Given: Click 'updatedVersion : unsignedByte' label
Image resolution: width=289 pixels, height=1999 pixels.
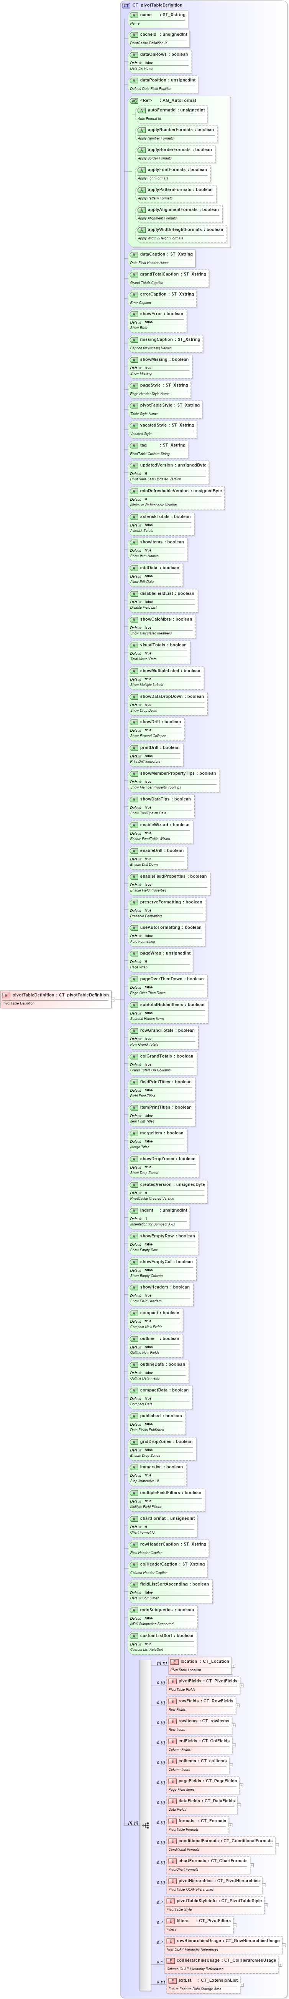Looking at the screenshot, I should click(173, 465).
